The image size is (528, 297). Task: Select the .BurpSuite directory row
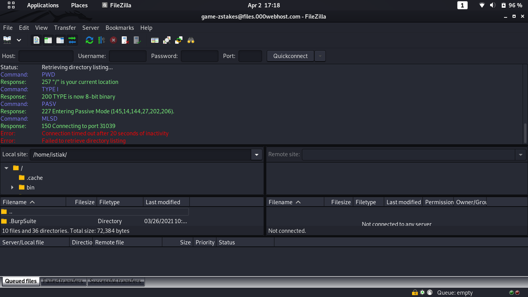click(94, 221)
